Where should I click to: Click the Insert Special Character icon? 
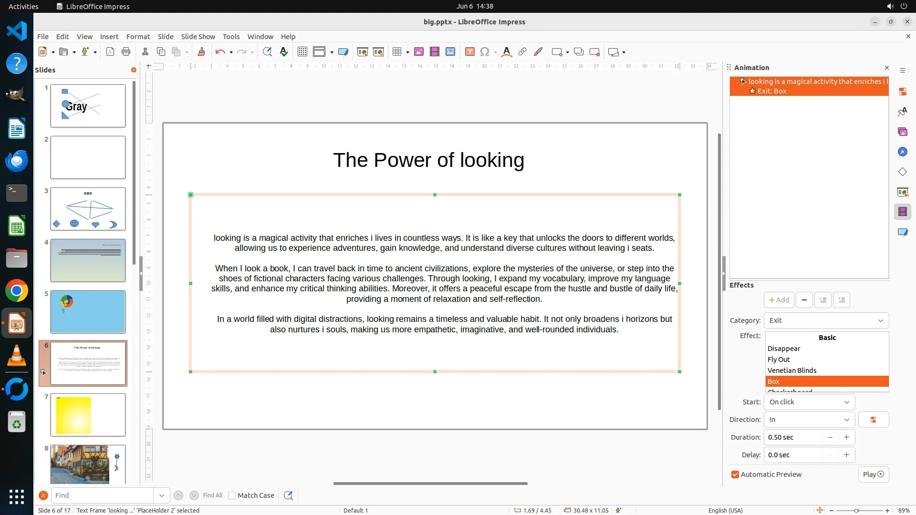click(x=485, y=52)
